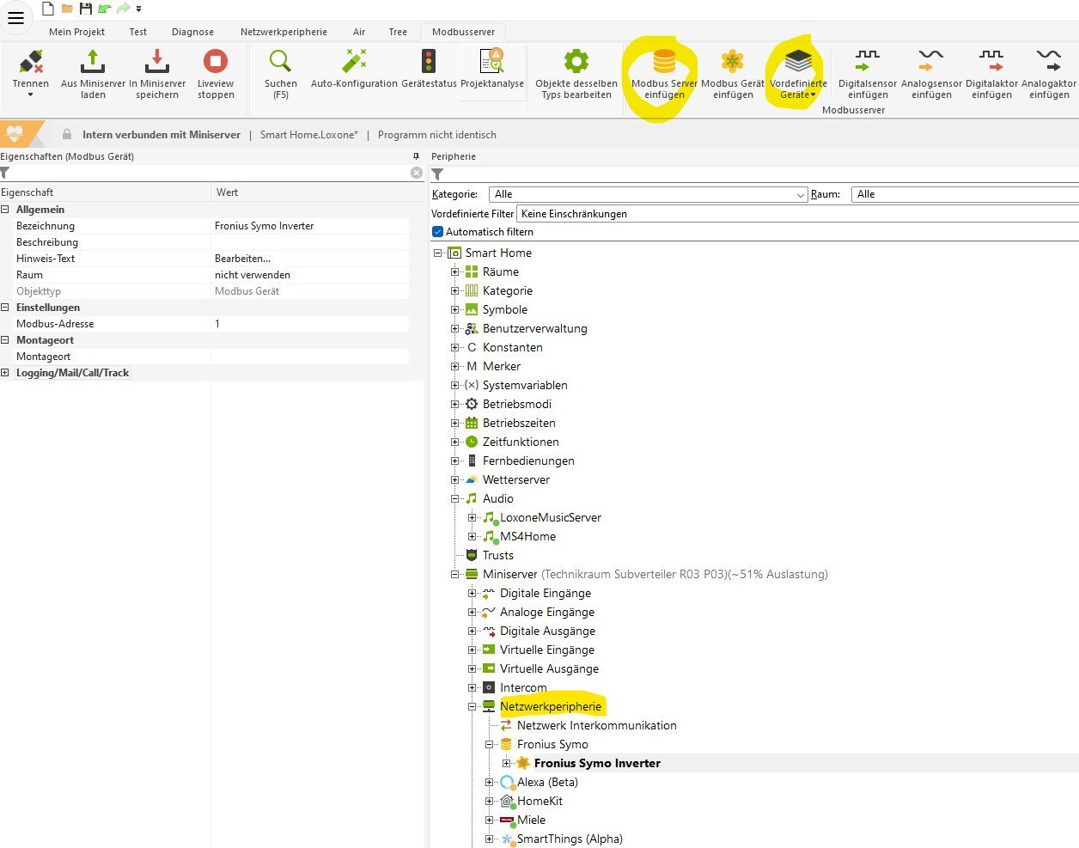
Task: Click the Trennen disconnect icon
Action: 31,62
